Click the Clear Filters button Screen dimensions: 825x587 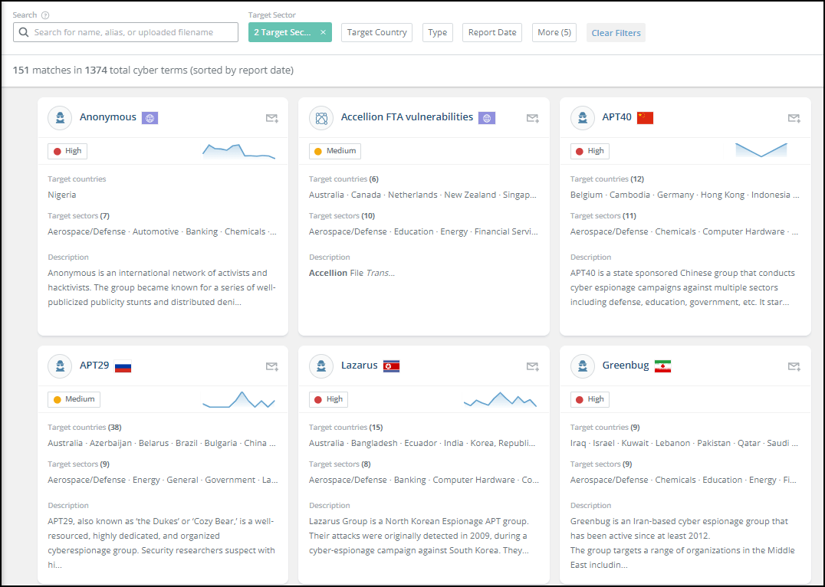click(x=616, y=33)
